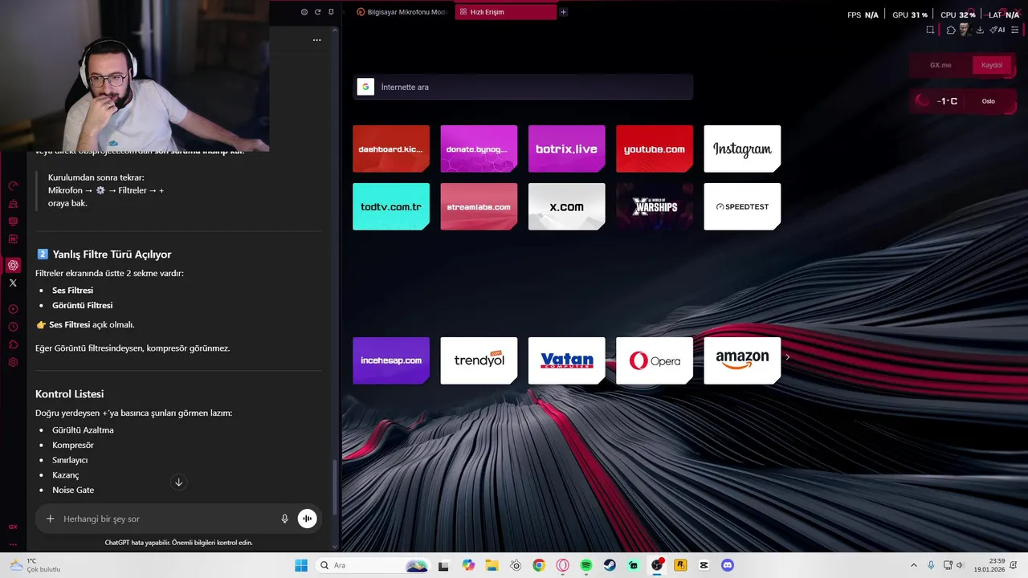Open the donate.bynogame speed dial tile
The height and width of the screenshot is (578, 1028).
[479, 149]
